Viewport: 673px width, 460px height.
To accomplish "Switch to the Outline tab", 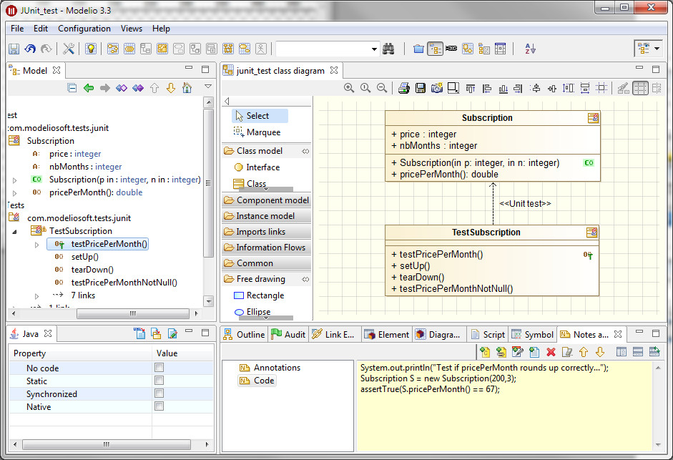I will click(x=244, y=334).
